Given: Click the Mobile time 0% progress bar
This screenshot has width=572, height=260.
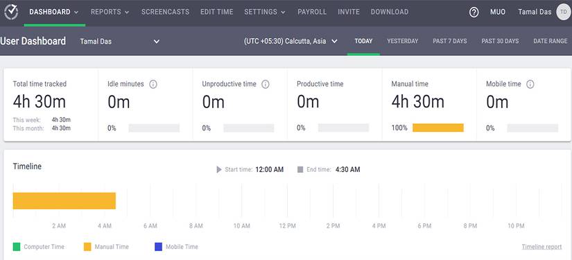Looking at the screenshot, I should coord(532,128).
